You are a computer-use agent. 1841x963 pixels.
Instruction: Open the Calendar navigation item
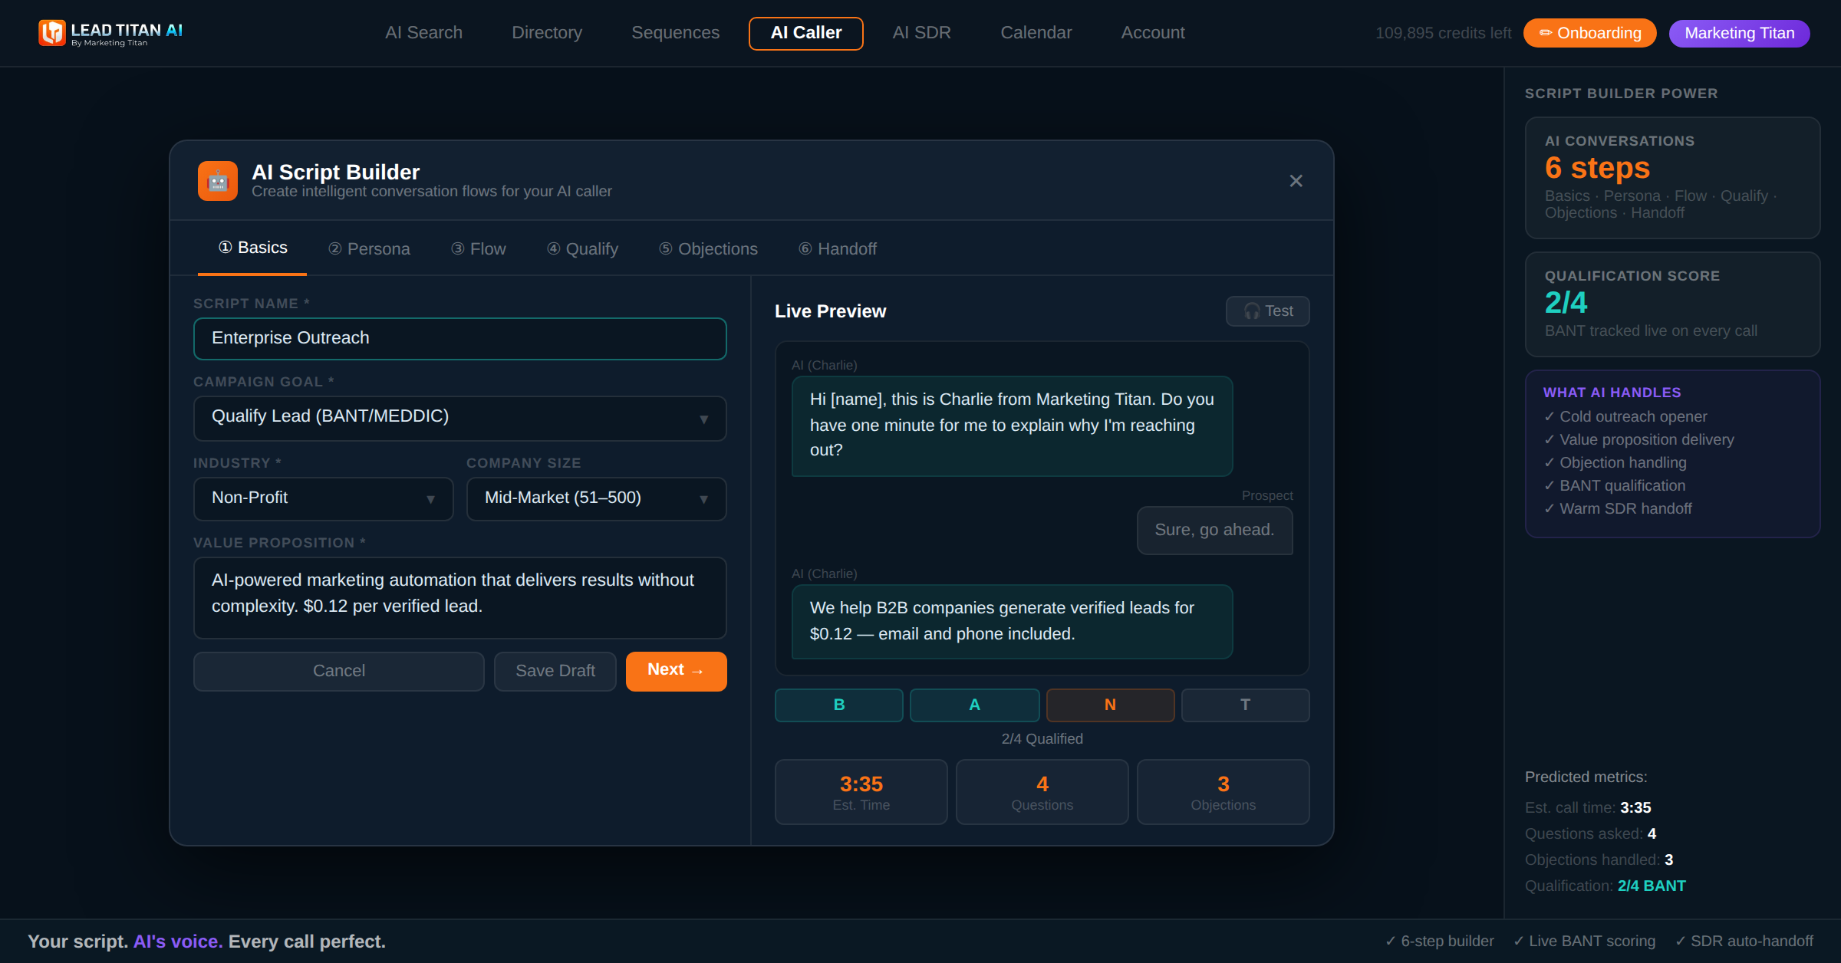1036,33
